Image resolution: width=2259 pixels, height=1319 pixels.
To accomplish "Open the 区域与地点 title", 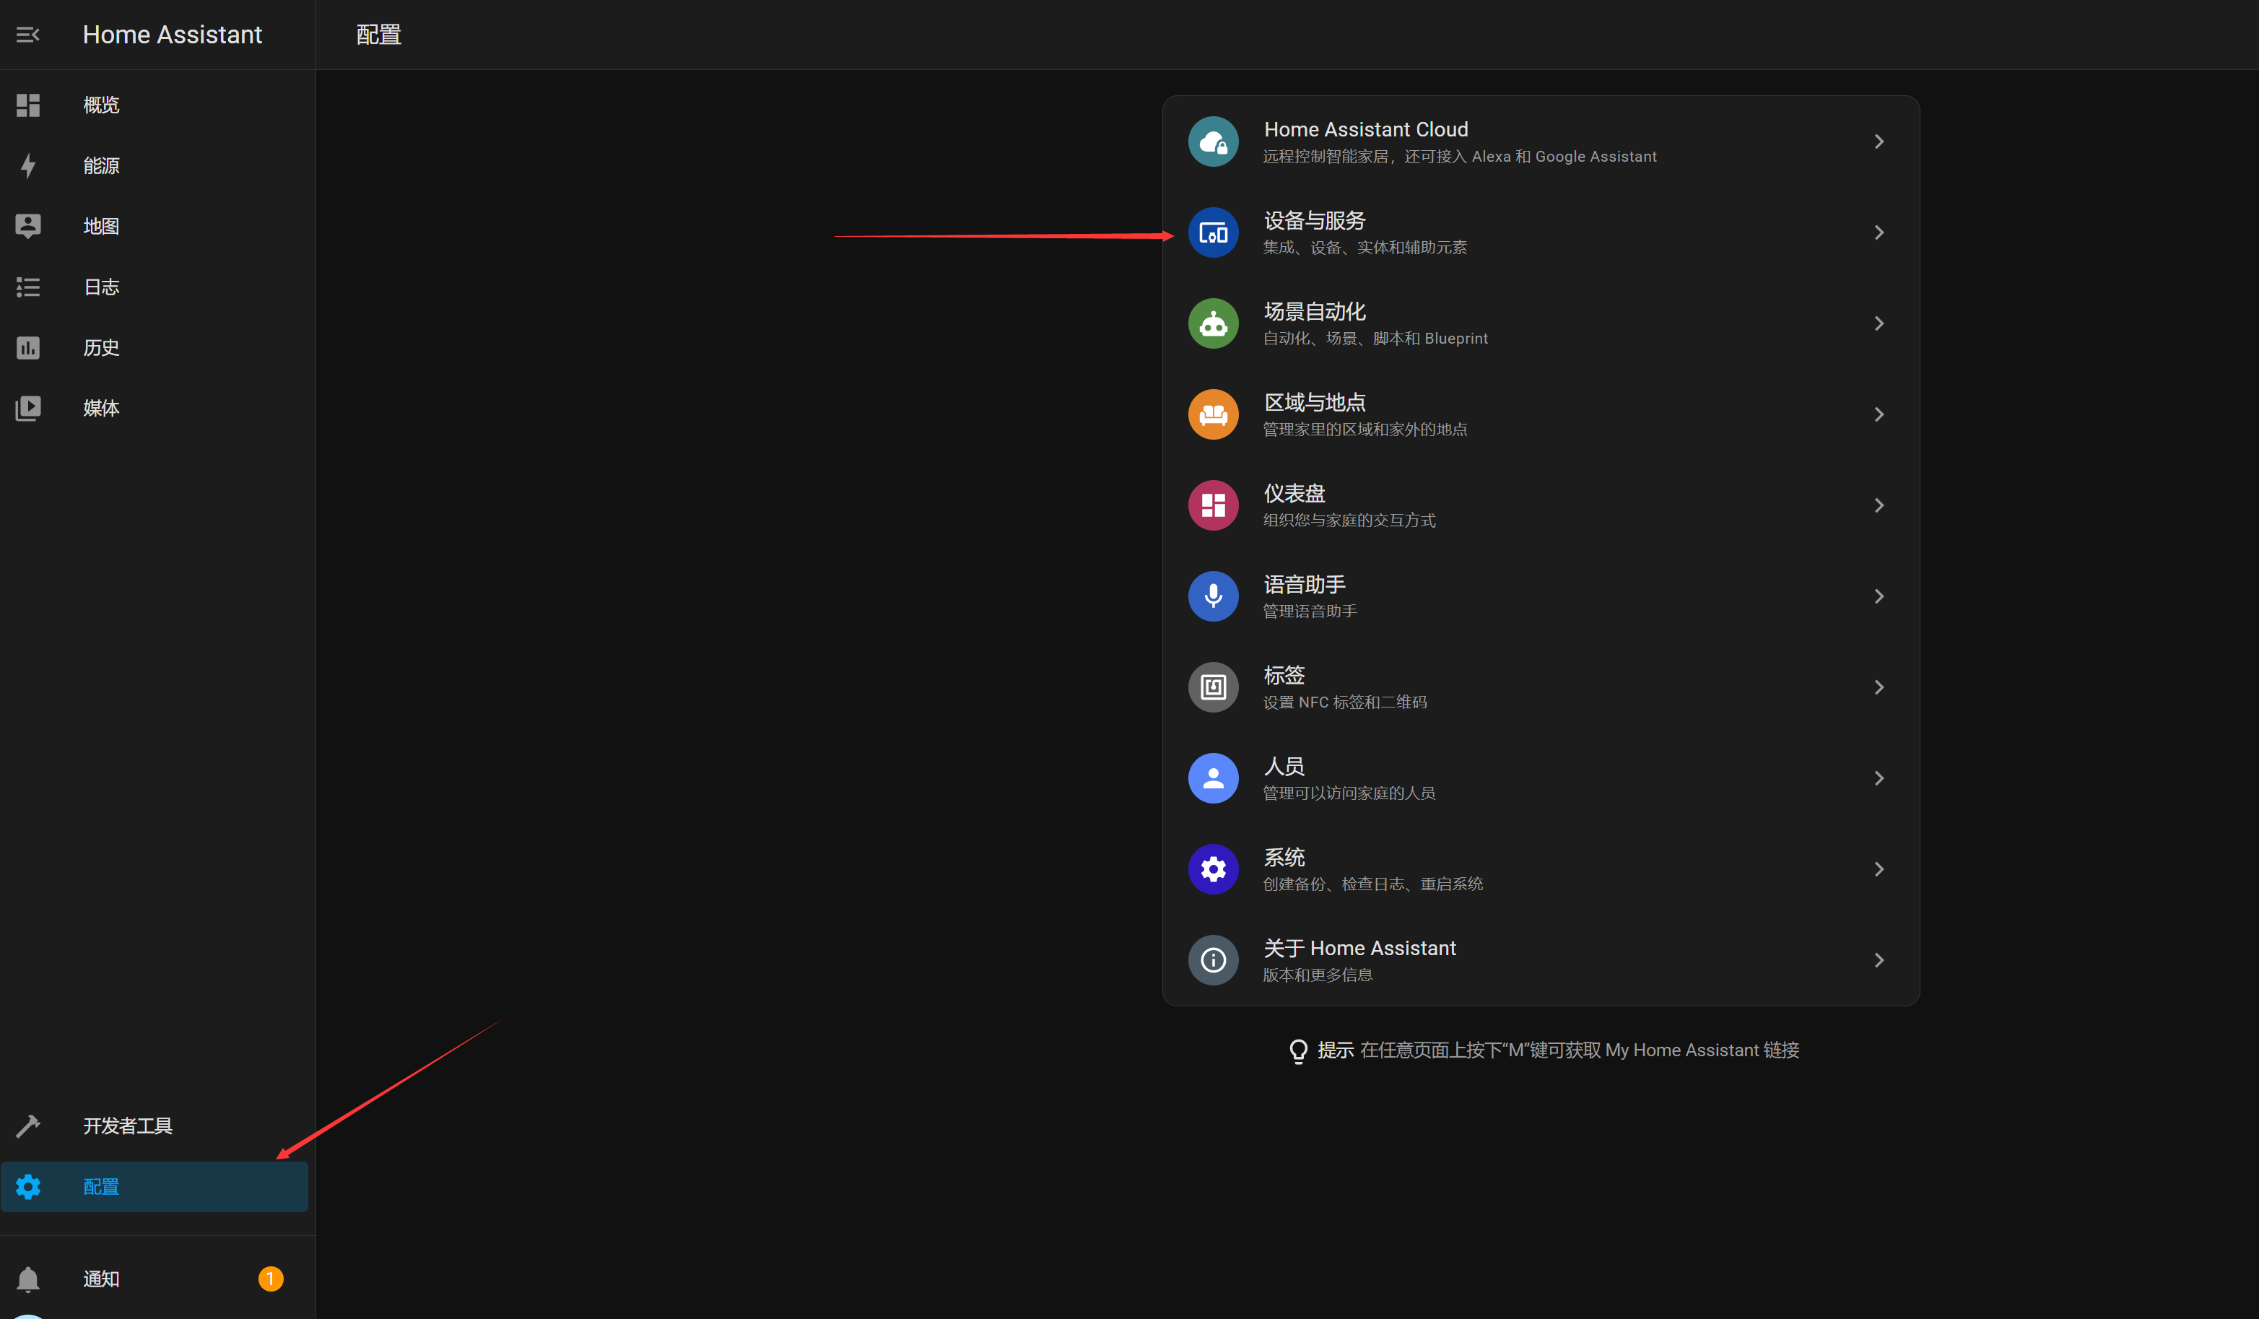I will click(1314, 403).
